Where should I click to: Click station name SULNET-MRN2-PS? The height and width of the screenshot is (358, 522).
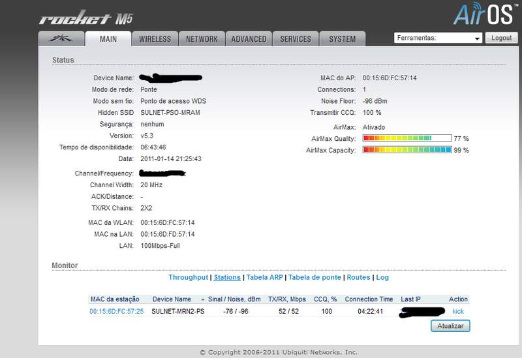(177, 312)
